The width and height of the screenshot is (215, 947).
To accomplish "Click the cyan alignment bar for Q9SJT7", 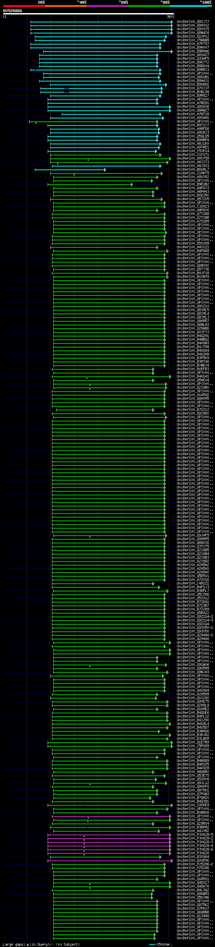I will click(x=102, y=22).
